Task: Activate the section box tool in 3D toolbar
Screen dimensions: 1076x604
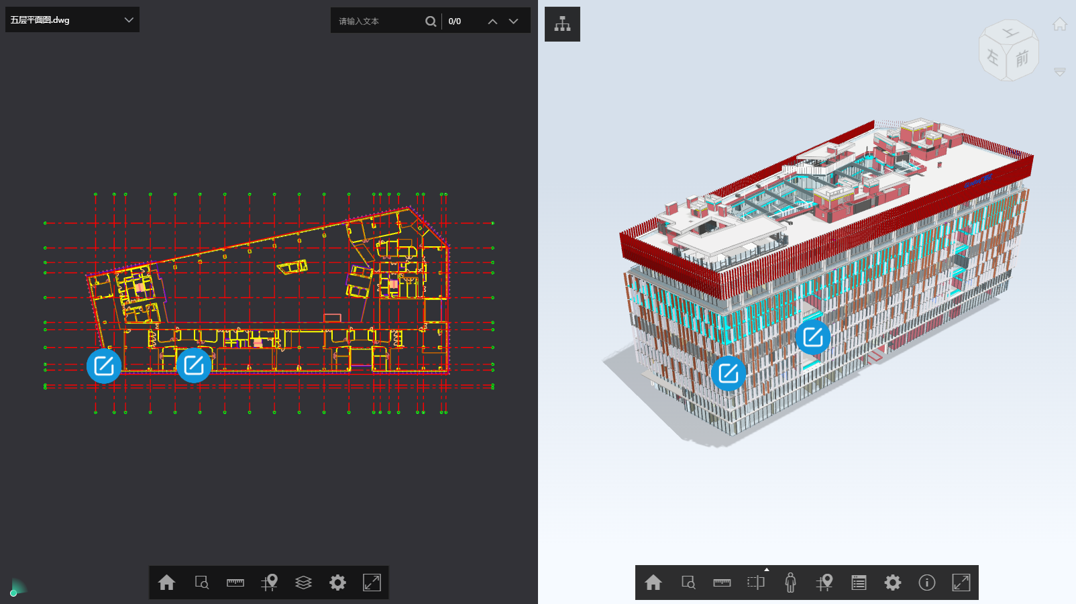Action: click(756, 583)
